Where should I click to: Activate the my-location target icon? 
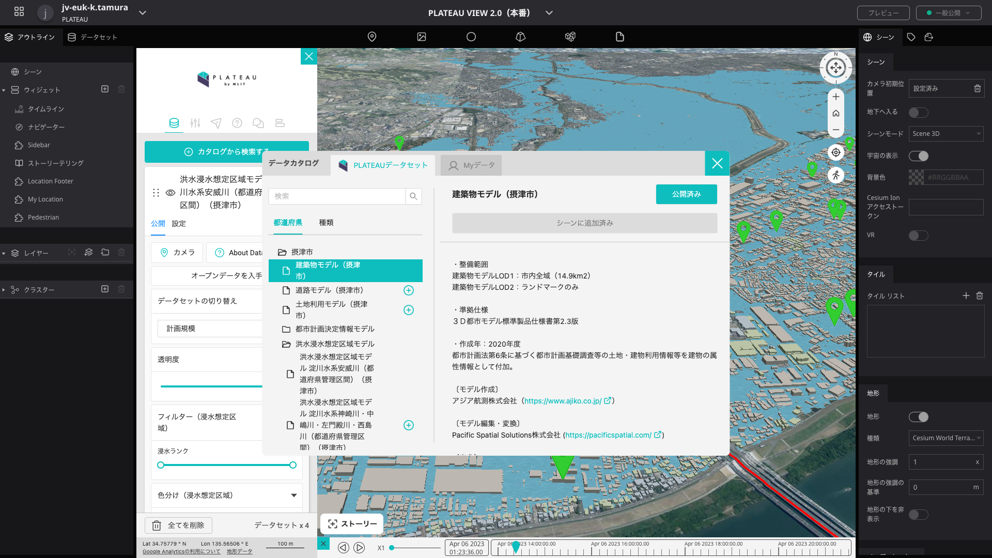pos(835,152)
